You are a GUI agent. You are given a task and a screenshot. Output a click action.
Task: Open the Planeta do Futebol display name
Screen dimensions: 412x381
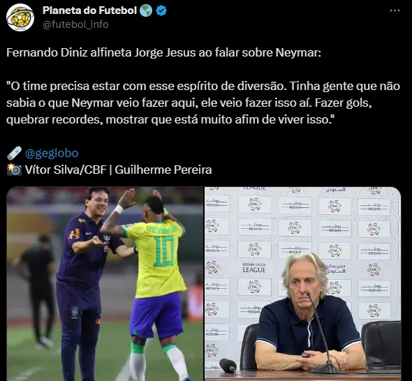pyautogui.click(x=89, y=10)
